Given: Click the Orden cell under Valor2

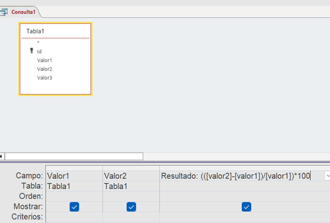Looking at the screenshot, I should (131, 196).
